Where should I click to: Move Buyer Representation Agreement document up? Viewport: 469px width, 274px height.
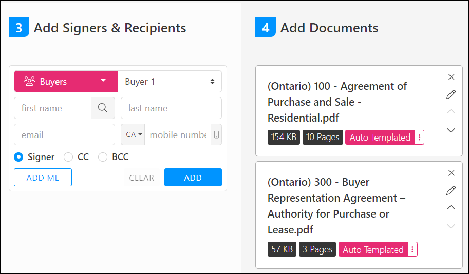click(x=451, y=208)
